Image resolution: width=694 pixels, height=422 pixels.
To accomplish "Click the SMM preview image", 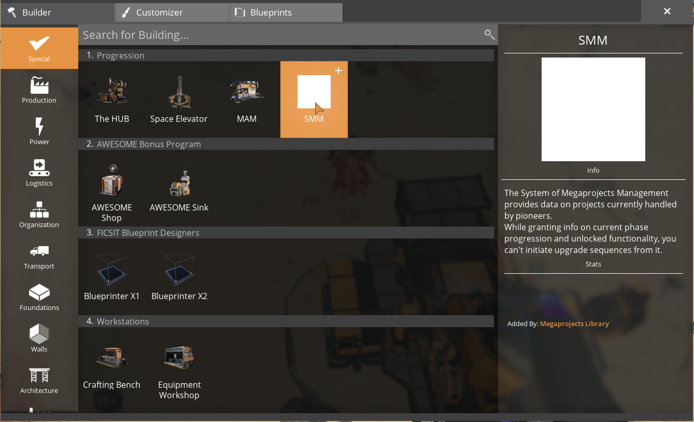I will 593,109.
